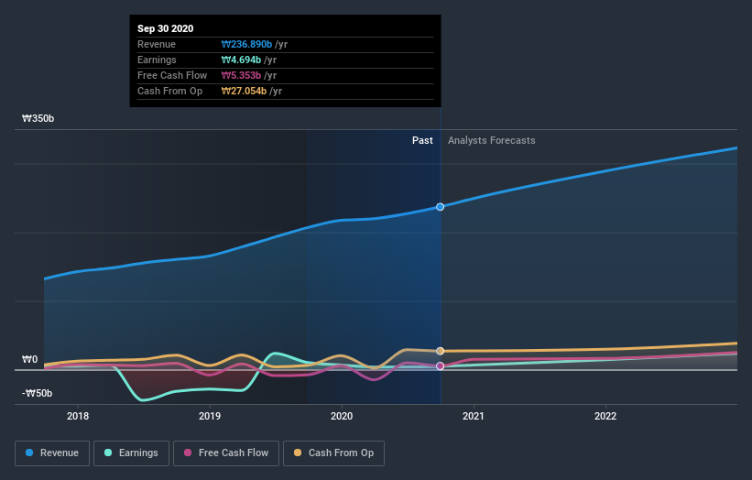
Task: Click the teal Earnings legend dot
Action: coord(108,453)
